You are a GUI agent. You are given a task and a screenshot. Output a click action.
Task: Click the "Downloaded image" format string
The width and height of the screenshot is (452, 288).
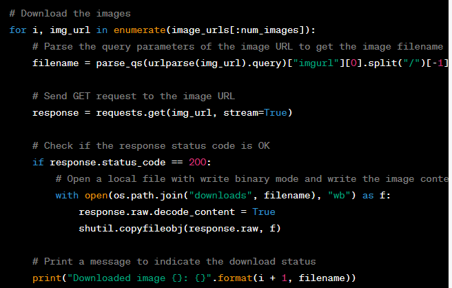(139, 278)
